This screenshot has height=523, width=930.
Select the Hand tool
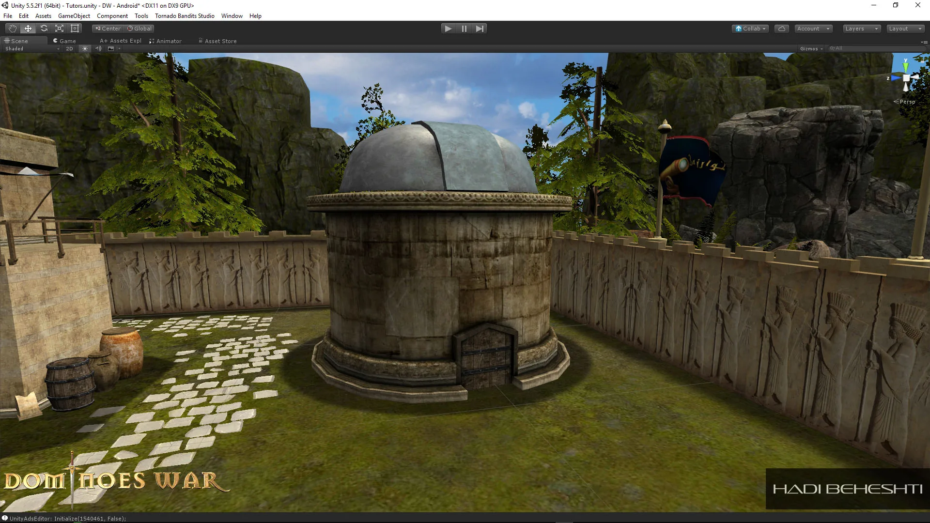pos(13,29)
